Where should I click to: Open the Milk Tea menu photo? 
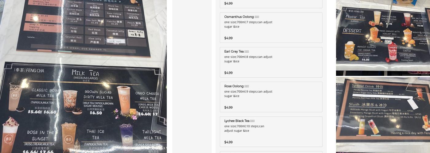click(83, 76)
